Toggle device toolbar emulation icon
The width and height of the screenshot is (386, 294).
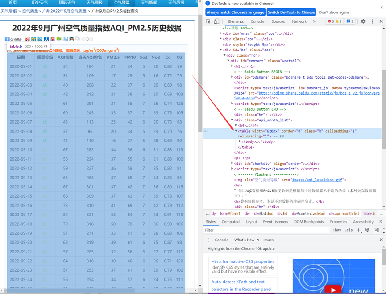coord(216,21)
